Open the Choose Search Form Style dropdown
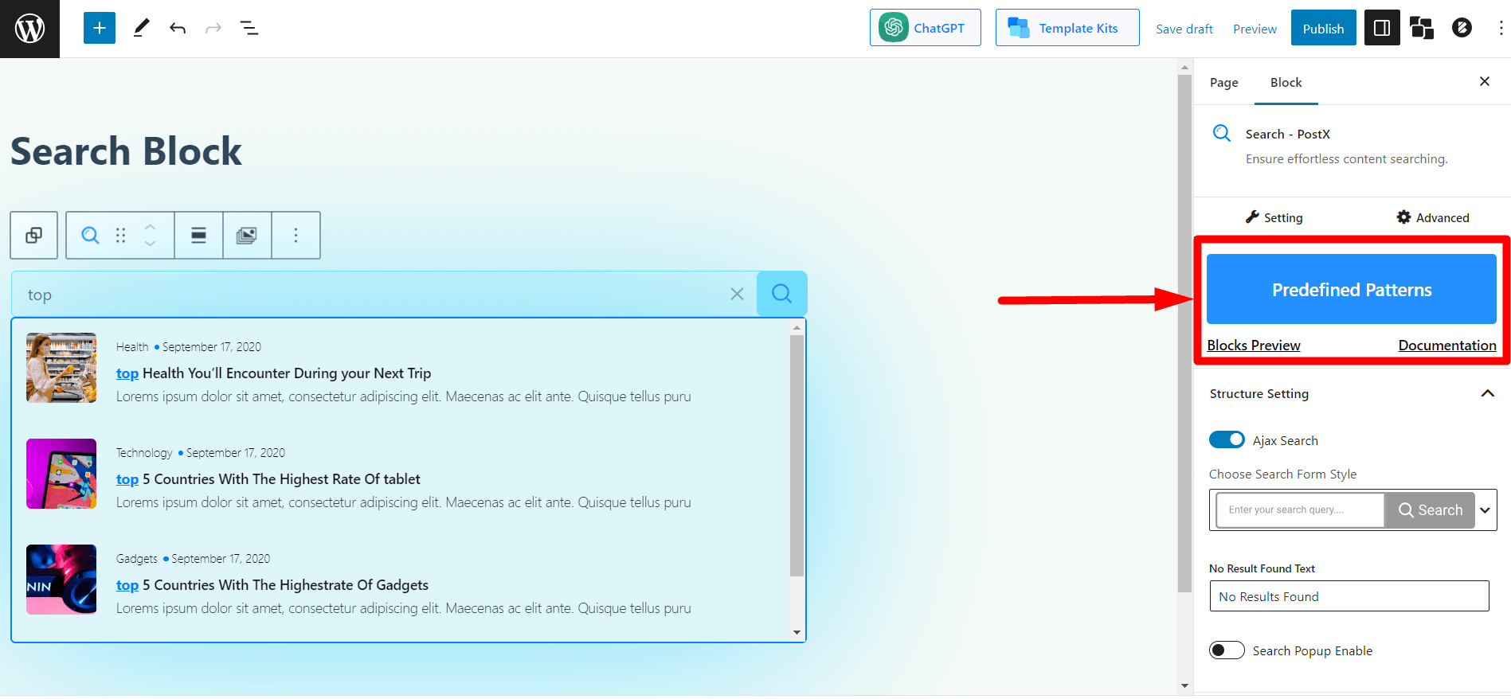Screen dimensions: 1511x699 coord(1353,510)
